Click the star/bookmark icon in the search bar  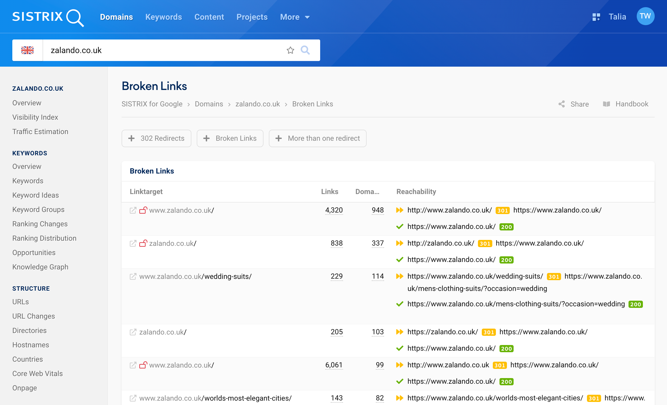click(291, 50)
